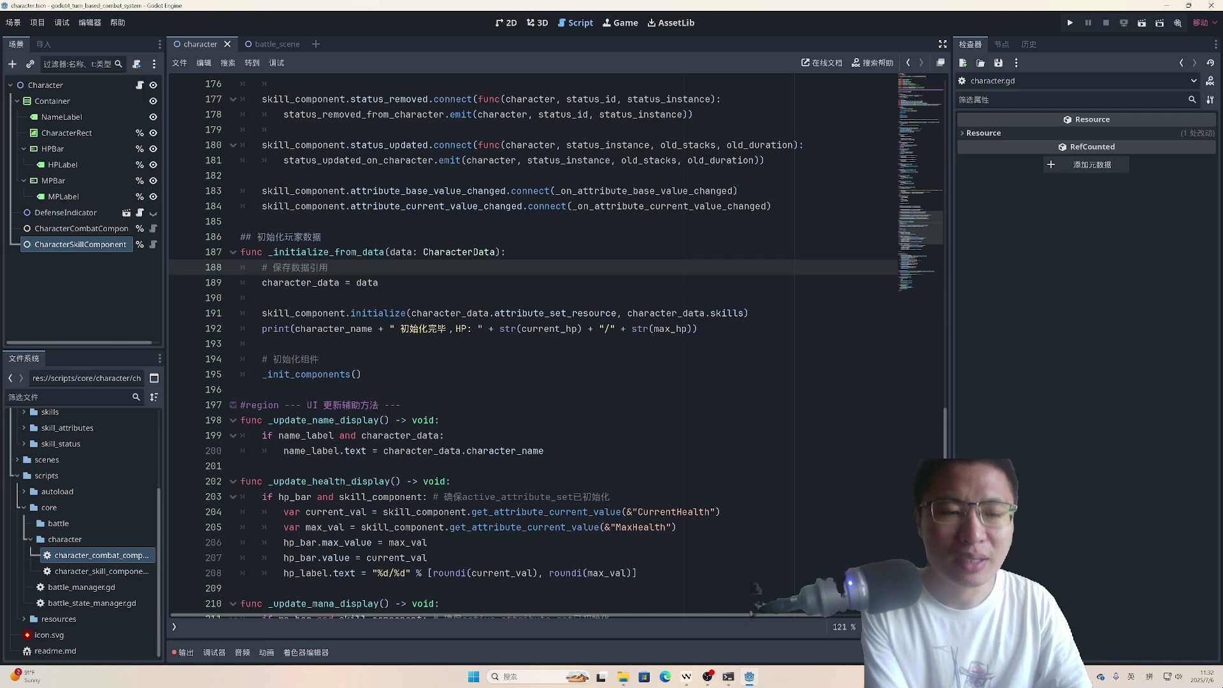
Task: Toggle MPLabel visibility eye icon
Action: (x=154, y=197)
